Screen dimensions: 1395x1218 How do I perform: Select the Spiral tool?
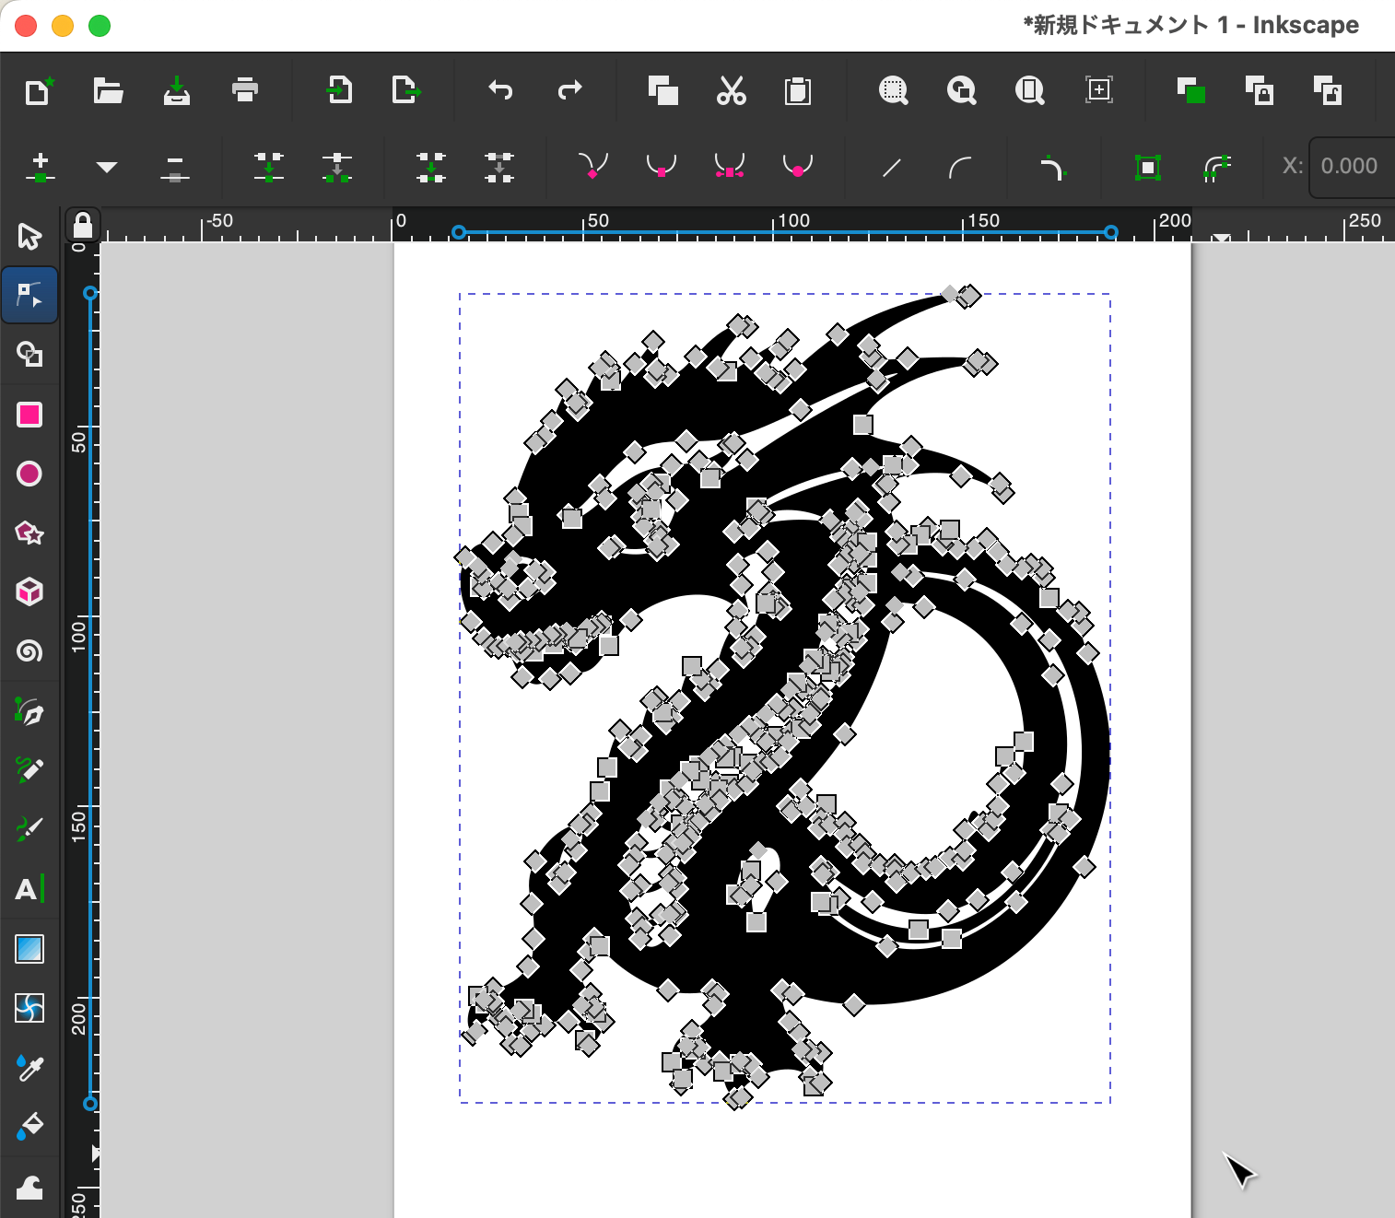coord(29,650)
